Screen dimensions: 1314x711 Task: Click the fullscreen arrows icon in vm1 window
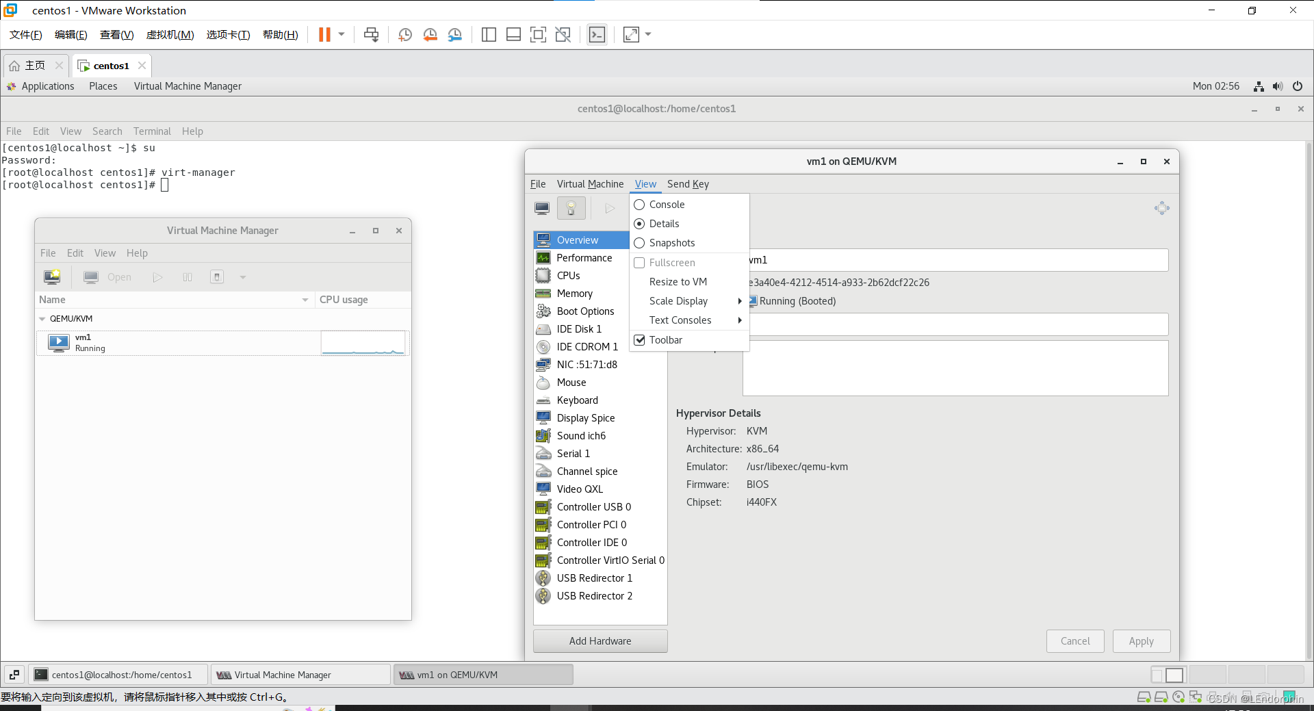tap(1161, 208)
